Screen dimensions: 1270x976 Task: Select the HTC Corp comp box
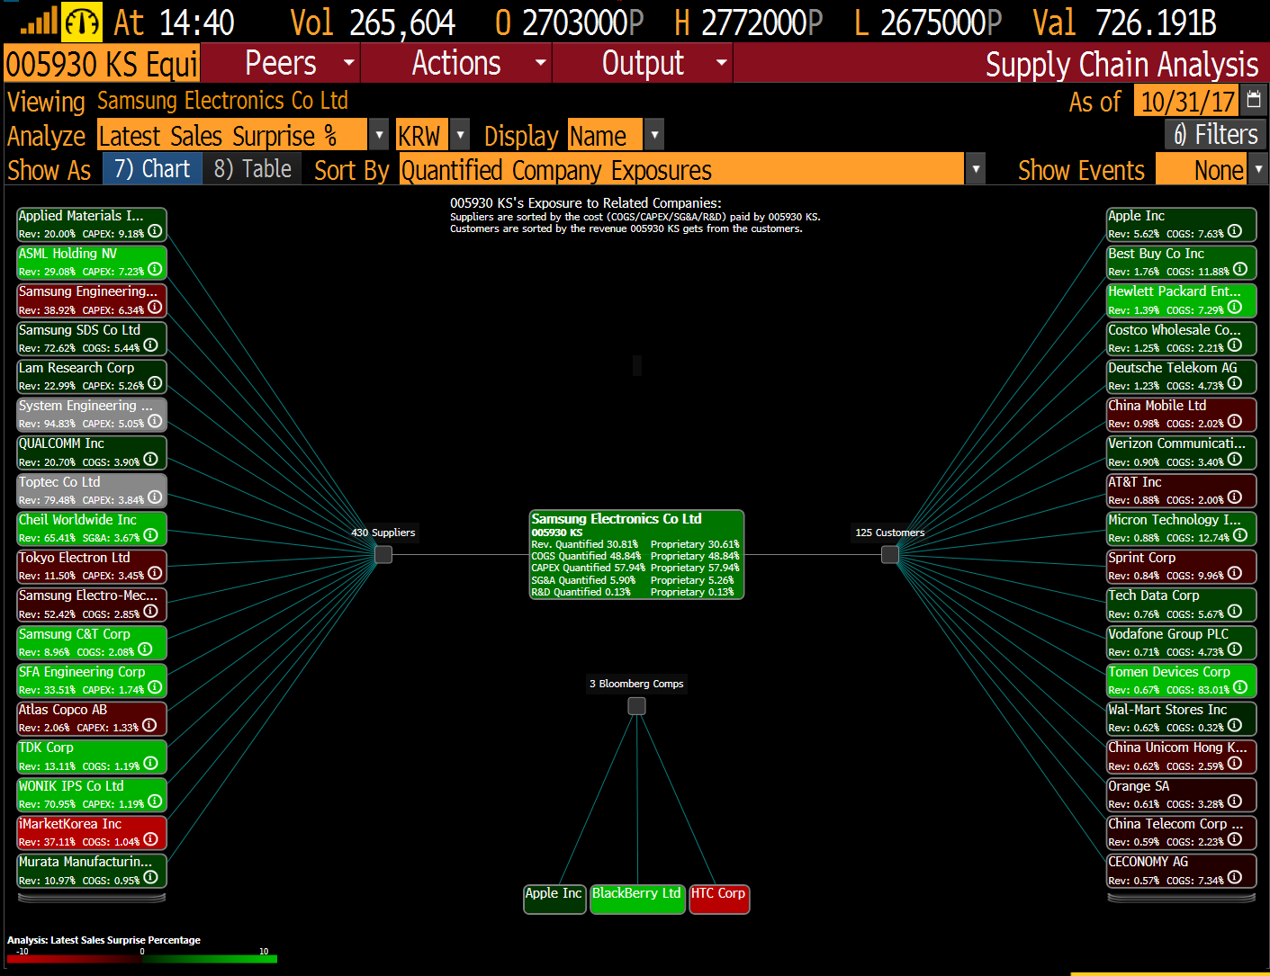coord(719,899)
